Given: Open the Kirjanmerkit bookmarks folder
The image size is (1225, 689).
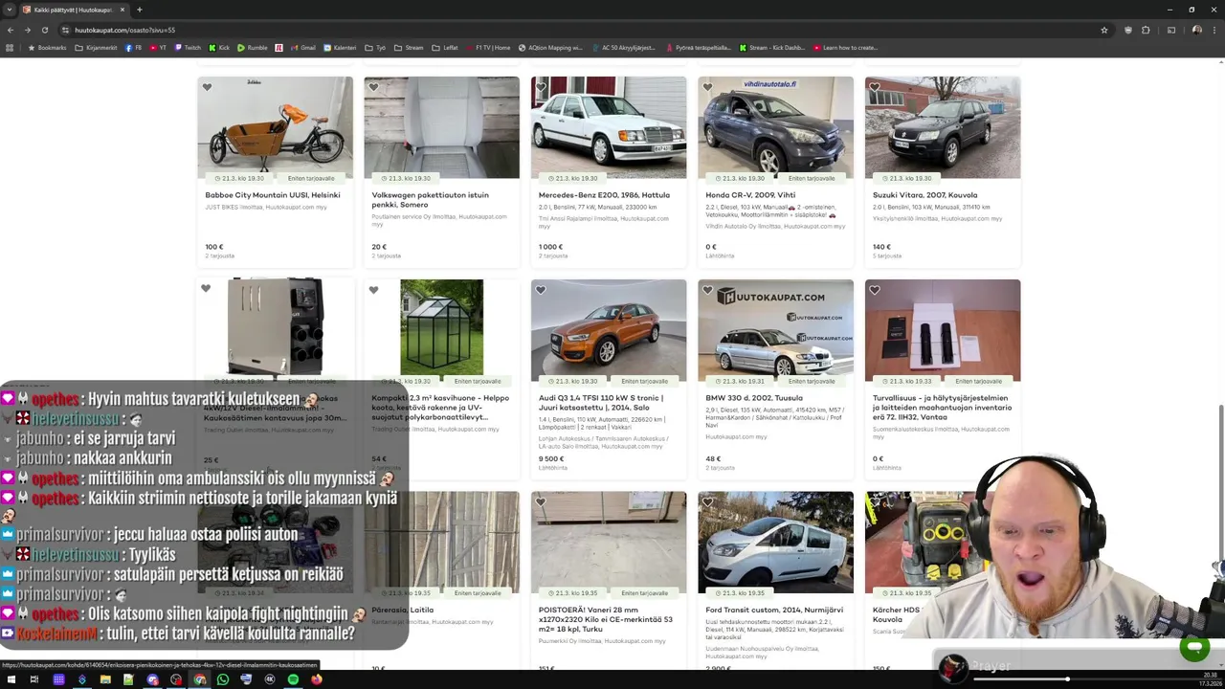Looking at the screenshot, I should (96, 48).
